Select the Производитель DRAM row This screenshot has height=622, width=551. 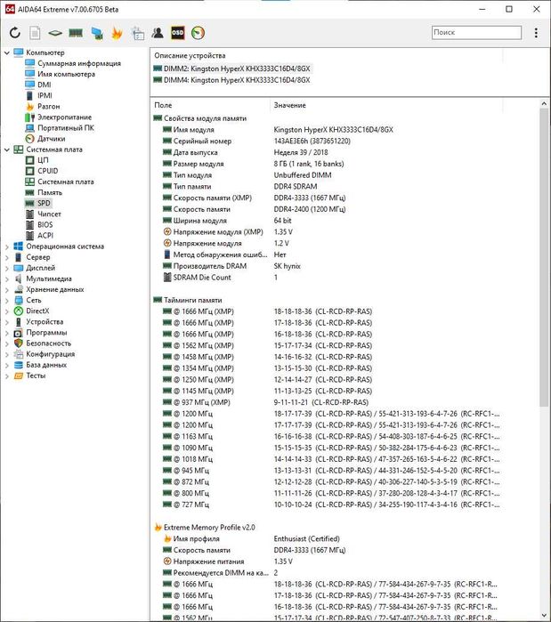point(325,266)
